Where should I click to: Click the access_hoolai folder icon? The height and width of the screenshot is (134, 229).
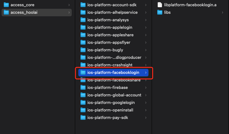coord(6,13)
